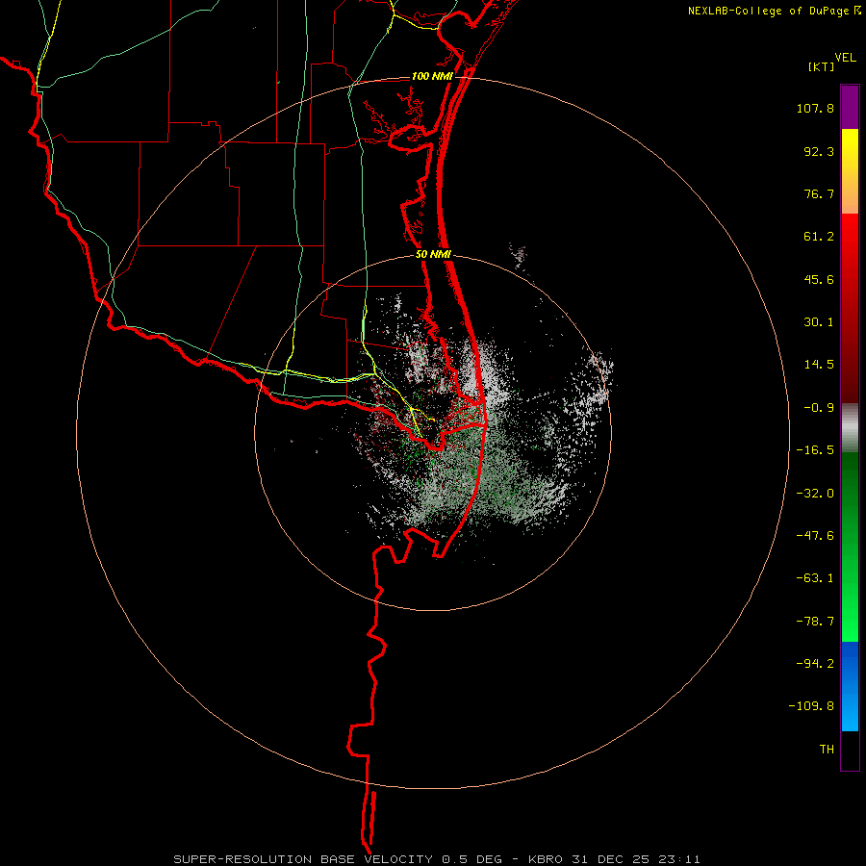Viewport: 866px width, 866px height.
Task: Click the -47.6 velocity scale value
Action: click(815, 536)
